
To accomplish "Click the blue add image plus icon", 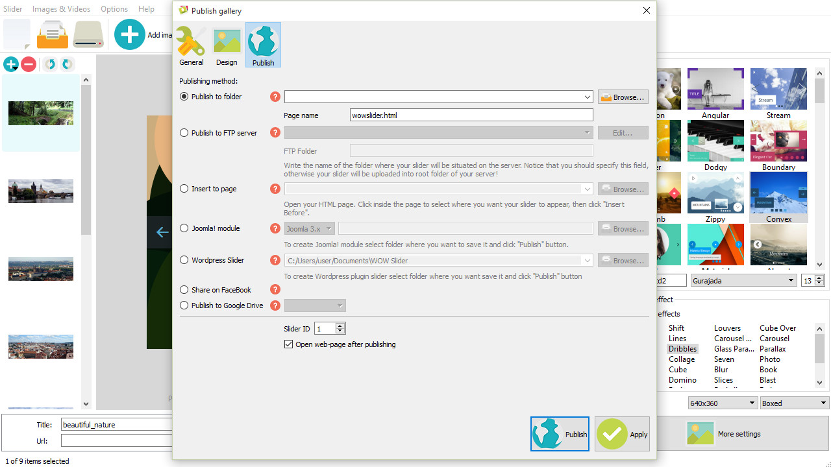I will click(11, 64).
